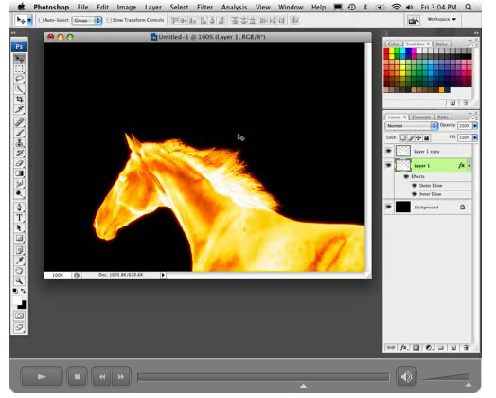Open the Workspace dropdown
This screenshot has width=496, height=398.
point(442,19)
